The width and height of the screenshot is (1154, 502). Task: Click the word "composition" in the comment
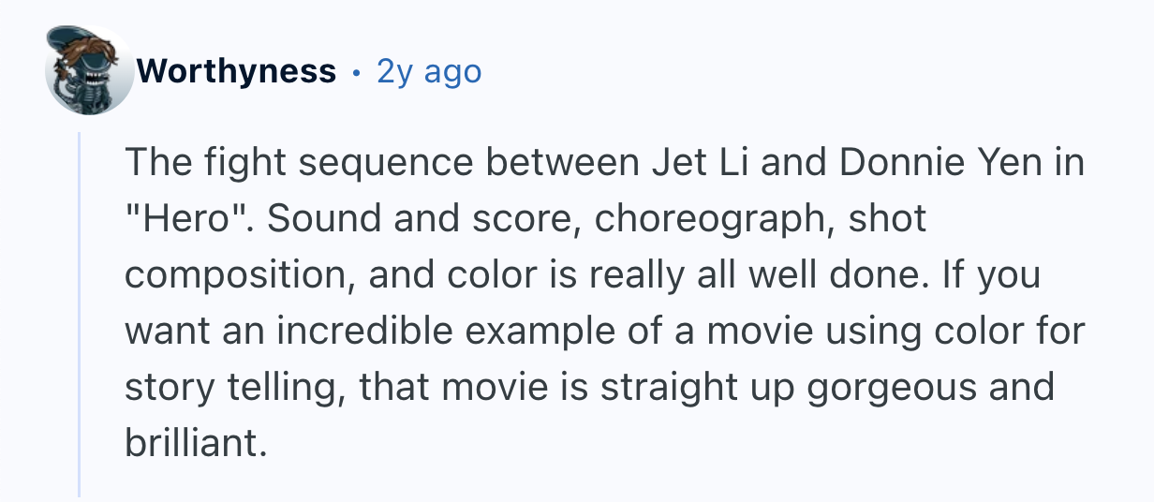pyautogui.click(x=237, y=275)
